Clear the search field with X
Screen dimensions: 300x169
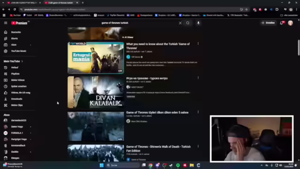[x=180, y=23]
